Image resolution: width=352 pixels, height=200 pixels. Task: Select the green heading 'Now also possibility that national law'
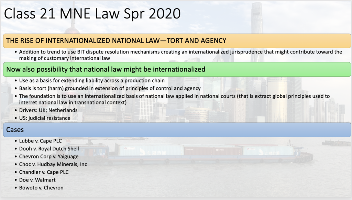[x=177, y=70]
